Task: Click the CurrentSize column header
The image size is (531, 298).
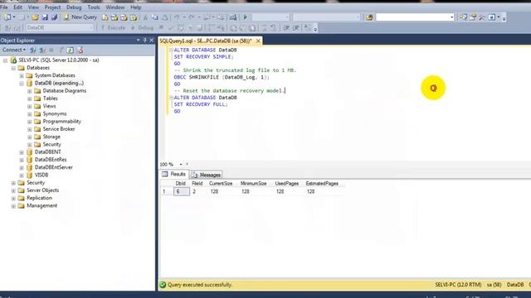Action: click(x=221, y=184)
